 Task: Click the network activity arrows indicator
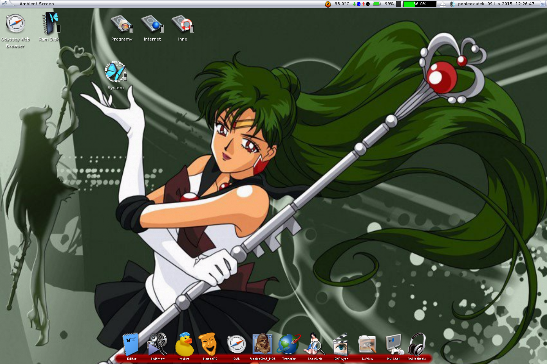[x=361, y=4]
